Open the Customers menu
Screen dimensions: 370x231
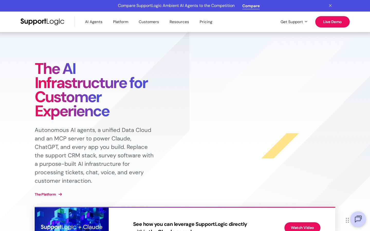(x=149, y=22)
